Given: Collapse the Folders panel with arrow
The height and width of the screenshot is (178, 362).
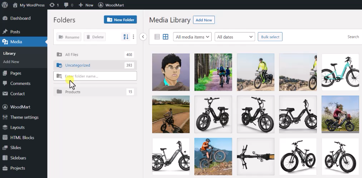Looking at the screenshot, I should [x=143, y=37].
